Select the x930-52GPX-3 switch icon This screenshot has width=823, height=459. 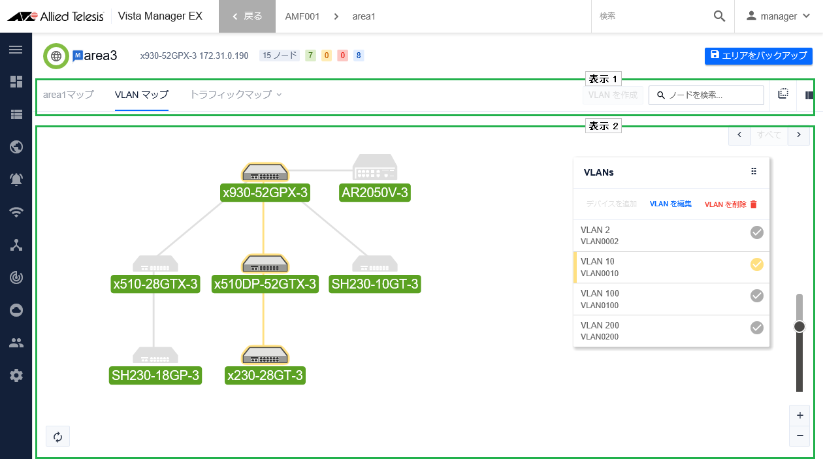point(265,172)
